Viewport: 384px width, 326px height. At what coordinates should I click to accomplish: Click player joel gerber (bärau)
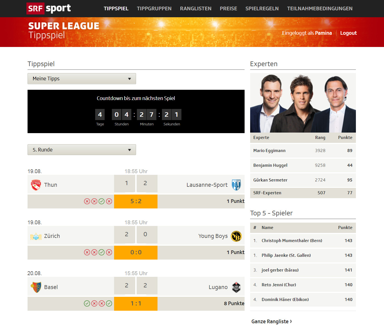tap(280, 270)
